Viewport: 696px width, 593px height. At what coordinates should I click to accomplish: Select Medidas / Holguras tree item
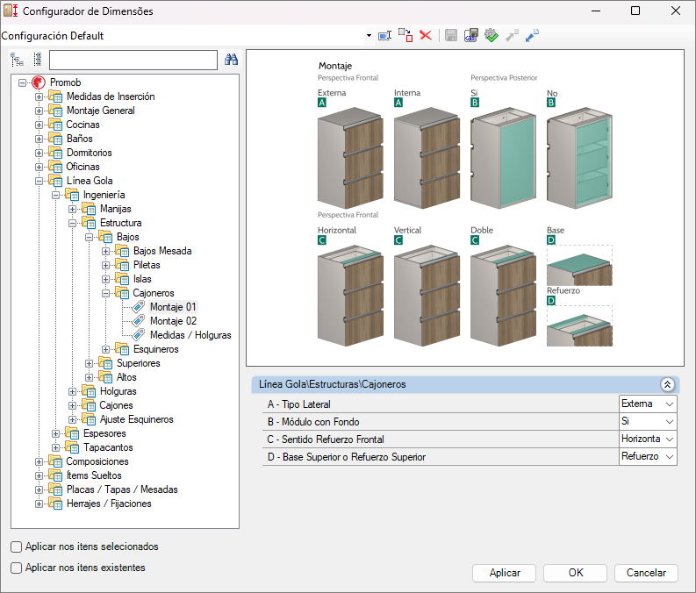tap(190, 335)
